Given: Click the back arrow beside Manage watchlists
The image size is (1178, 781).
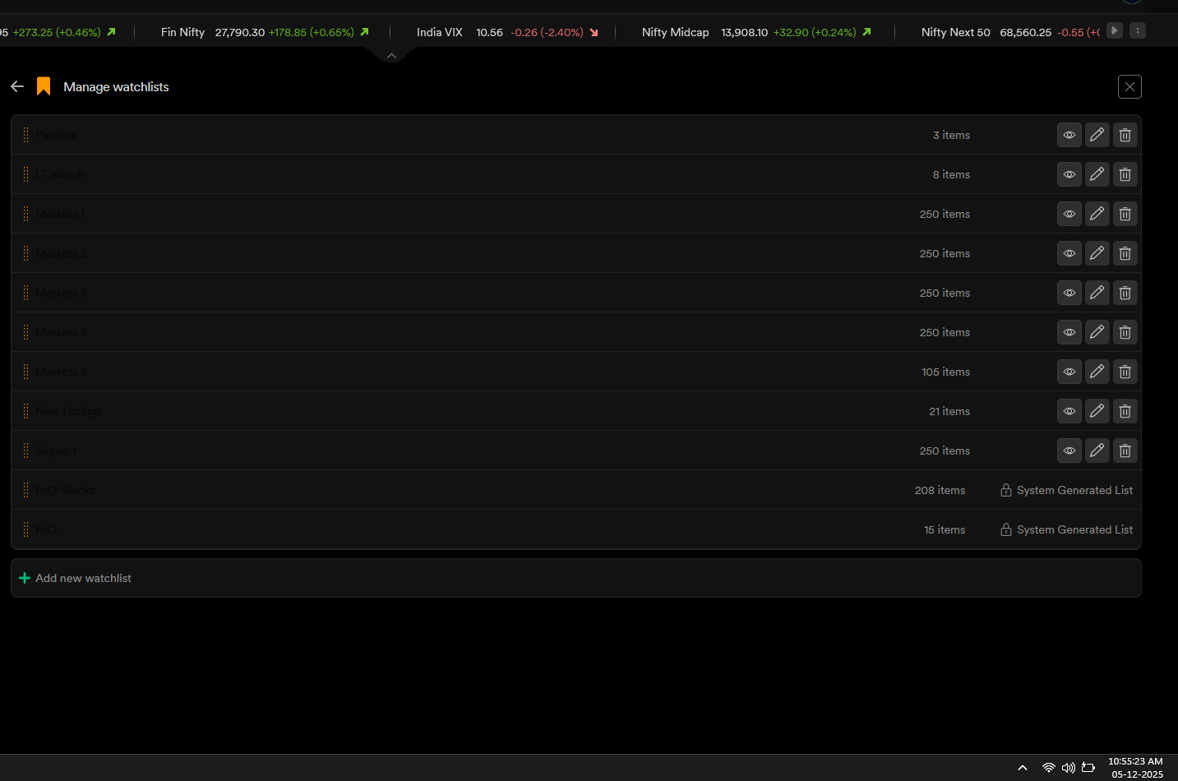Looking at the screenshot, I should [17, 86].
